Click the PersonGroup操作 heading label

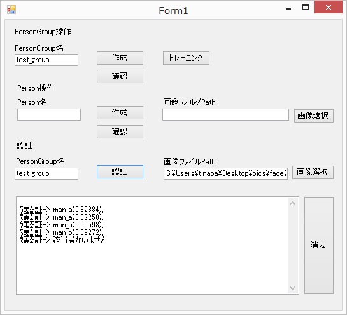(43, 32)
